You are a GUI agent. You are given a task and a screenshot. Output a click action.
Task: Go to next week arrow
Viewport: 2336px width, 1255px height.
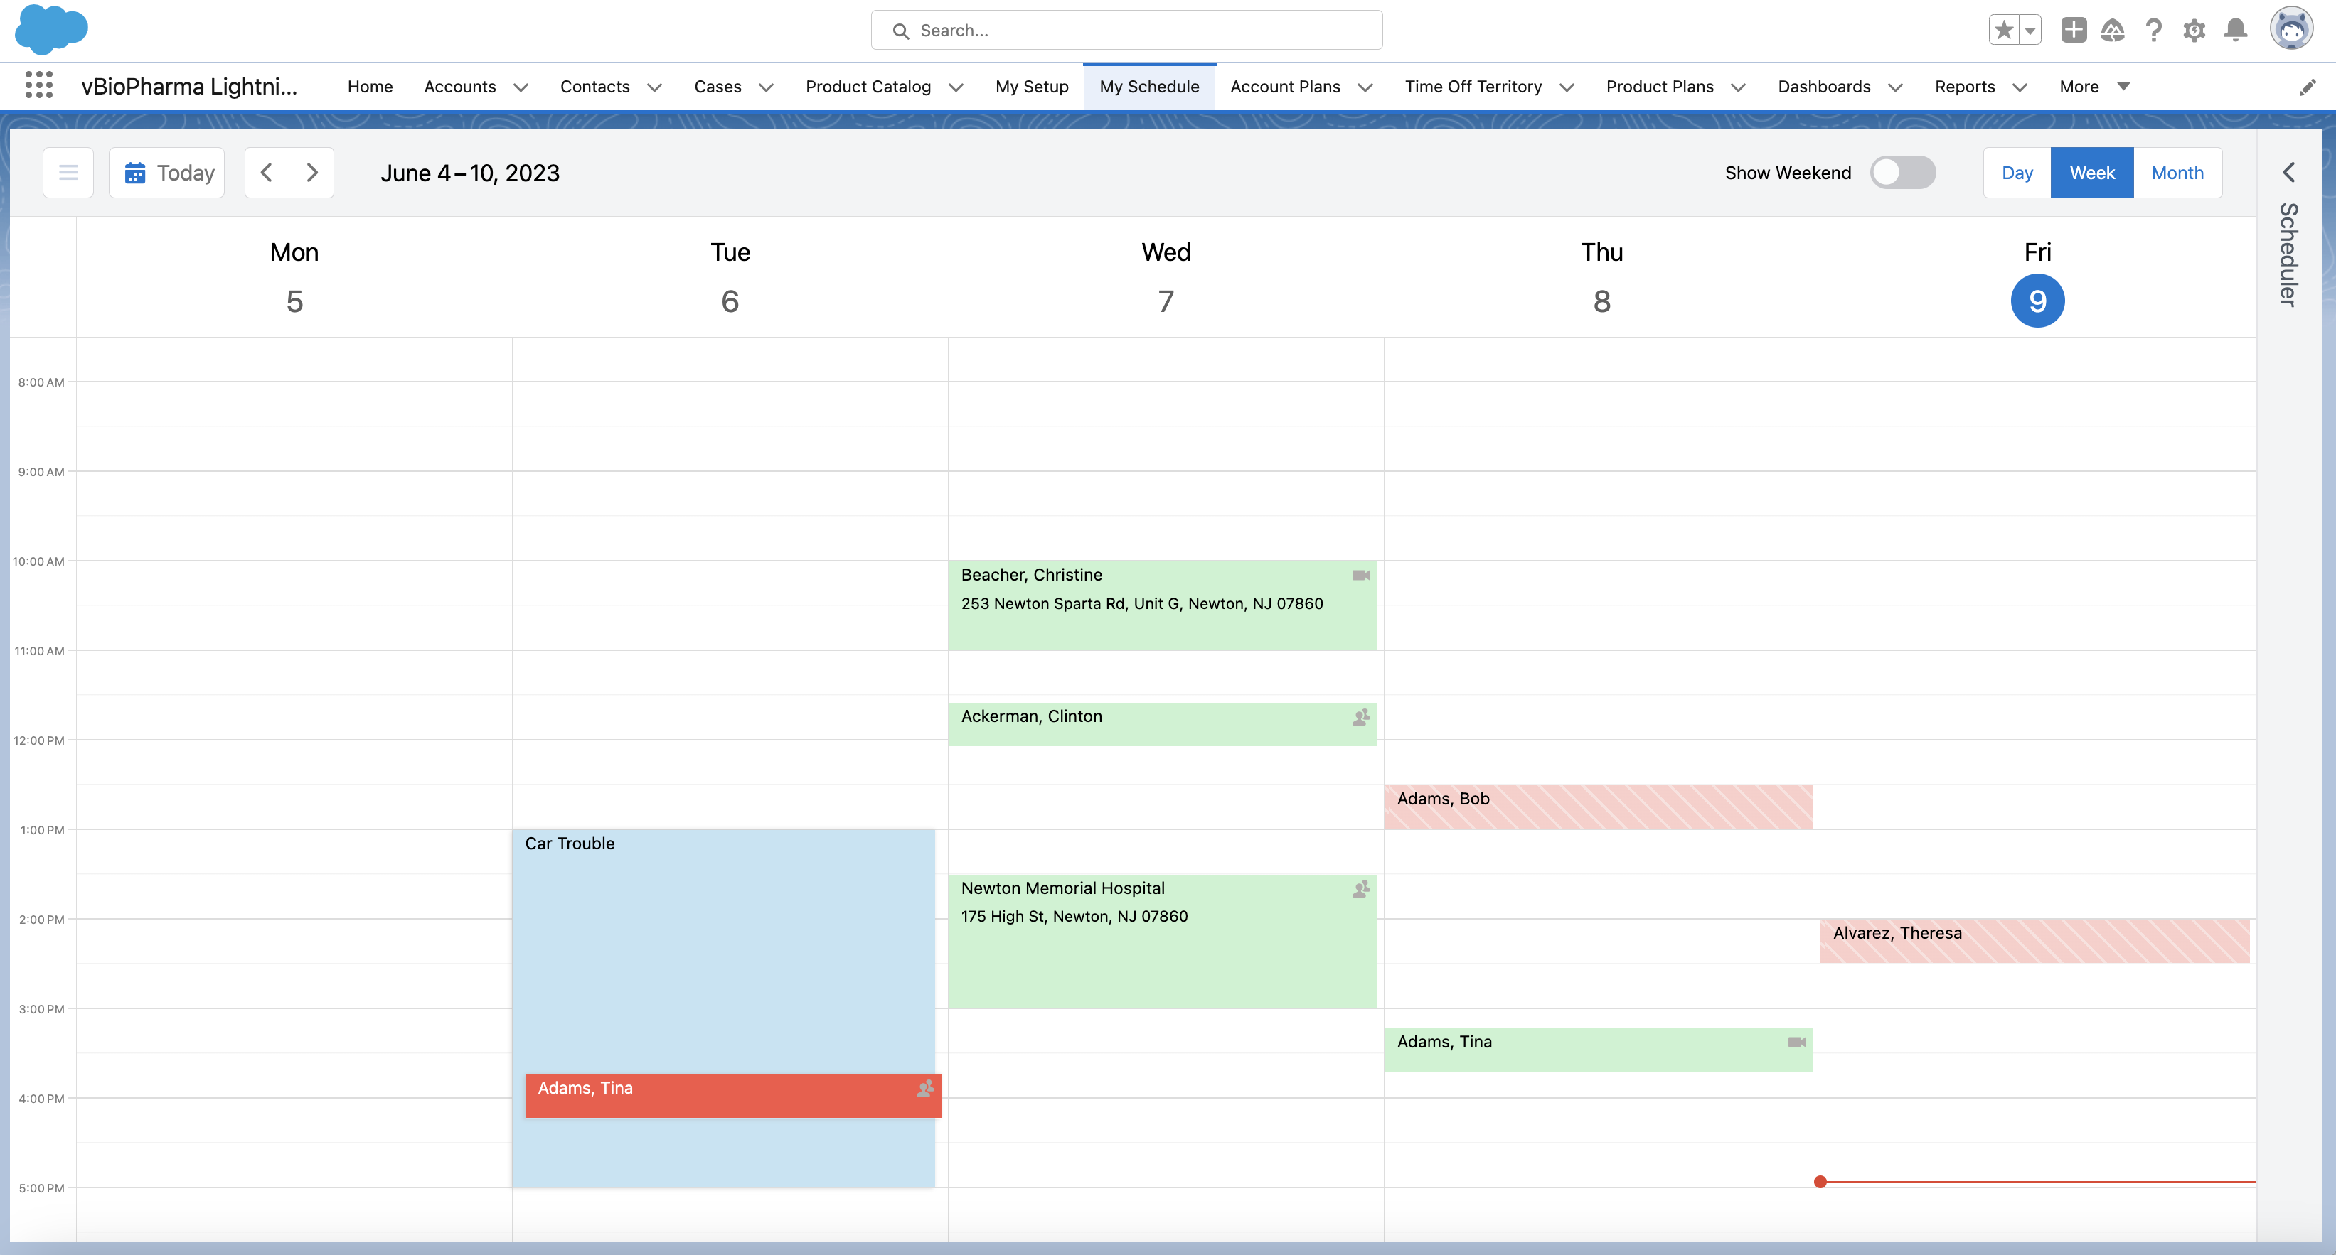tap(312, 172)
